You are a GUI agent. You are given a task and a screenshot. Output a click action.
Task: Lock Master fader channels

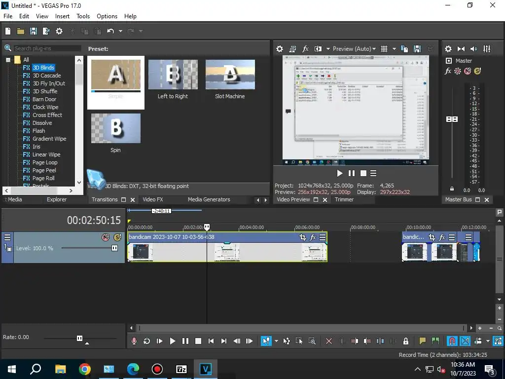[452, 189]
